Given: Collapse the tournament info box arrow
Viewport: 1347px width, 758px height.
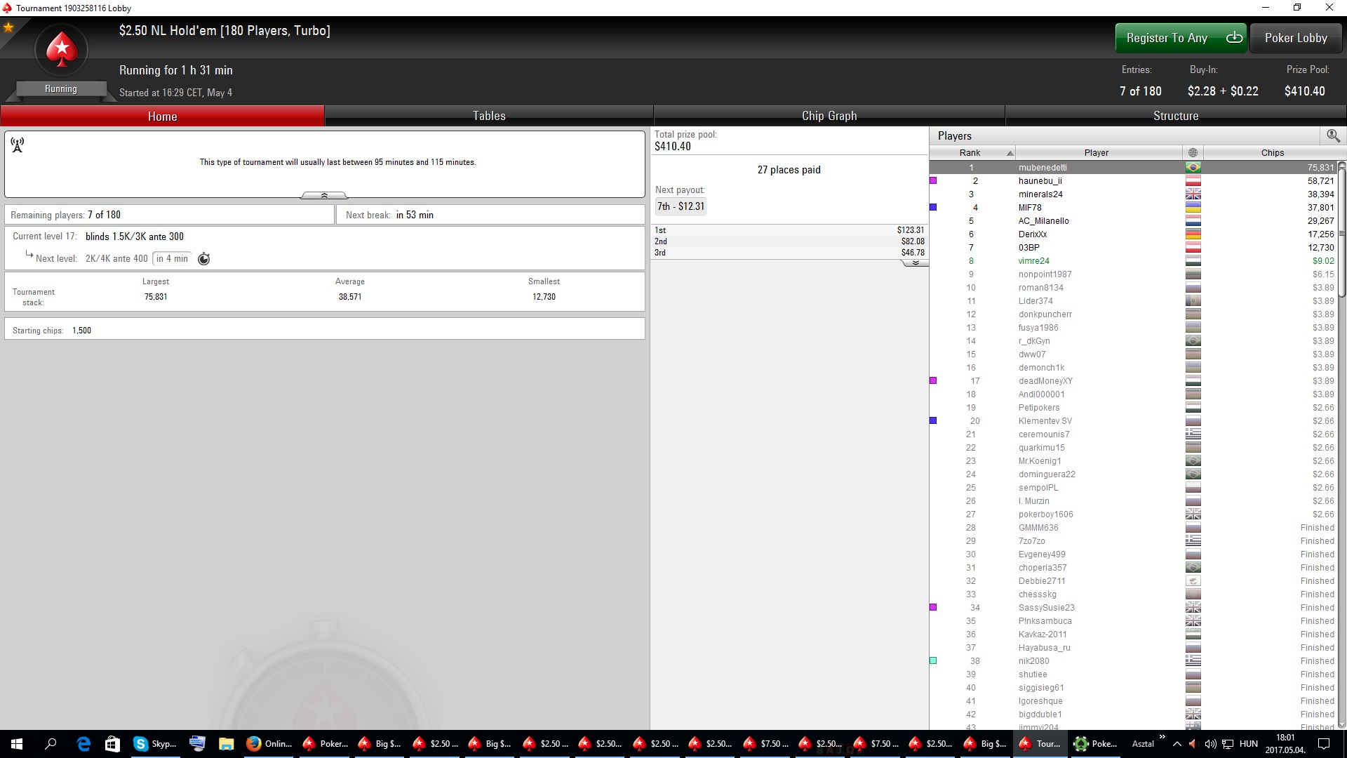Looking at the screenshot, I should (x=324, y=195).
